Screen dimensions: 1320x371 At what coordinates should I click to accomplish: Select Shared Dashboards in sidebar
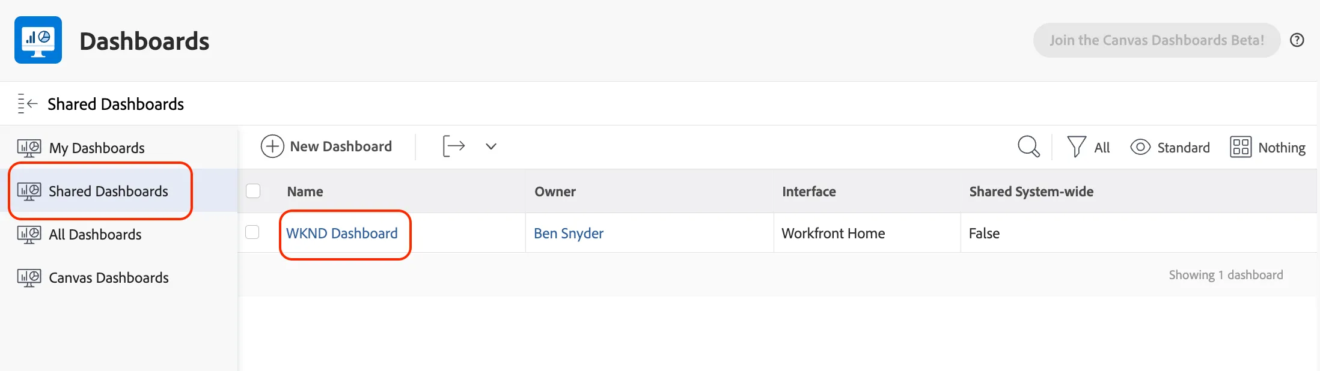point(108,191)
